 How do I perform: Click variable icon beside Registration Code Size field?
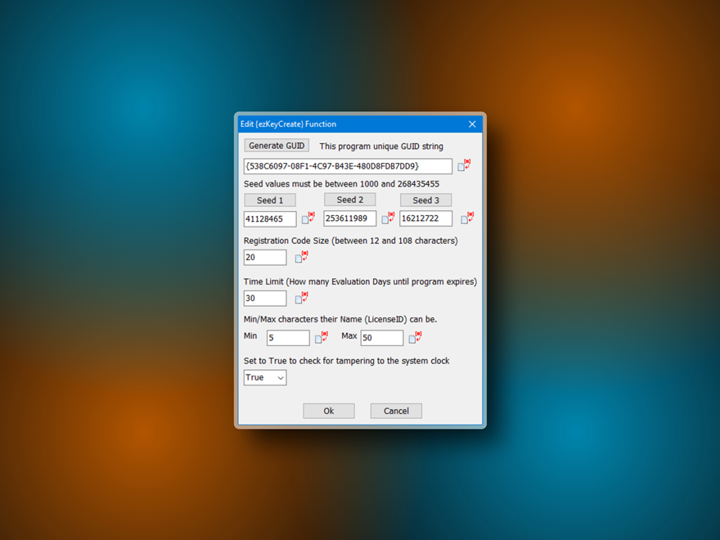(x=301, y=257)
